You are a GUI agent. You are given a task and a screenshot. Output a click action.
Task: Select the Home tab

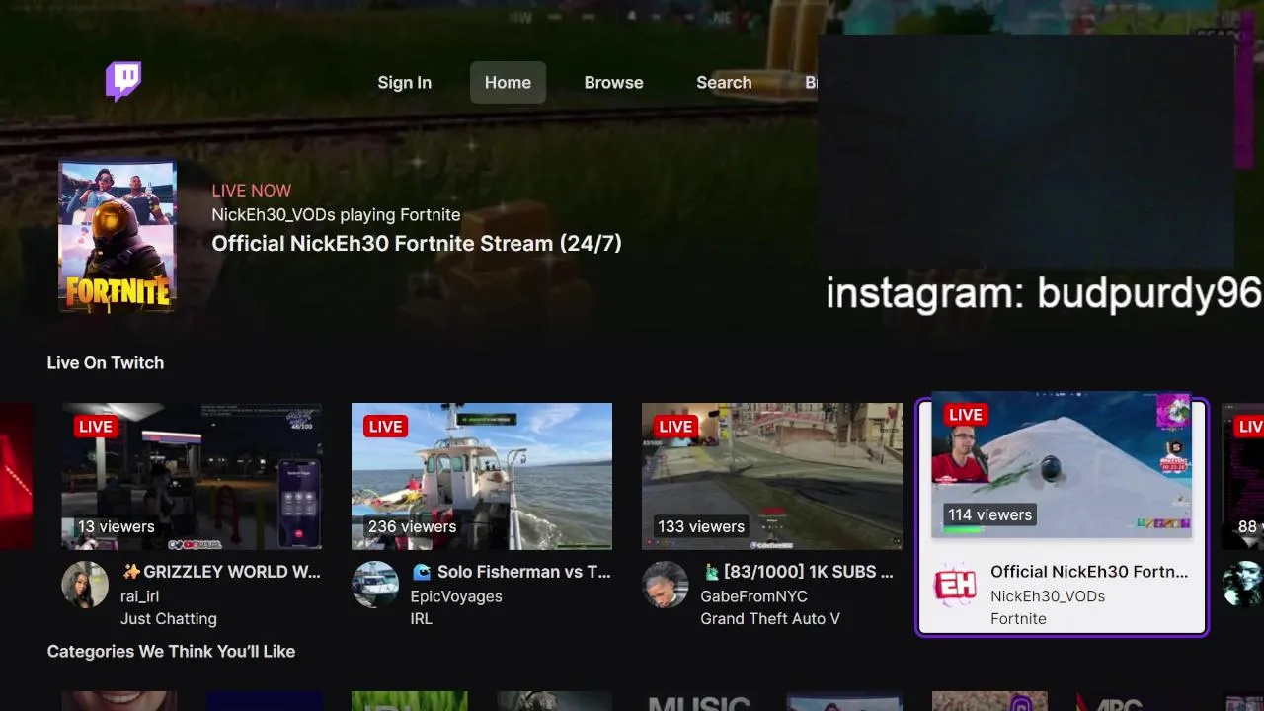508,83
